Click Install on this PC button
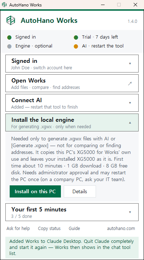Image resolution: width=144 pixels, height=260 pixels. pyautogui.click(x=35, y=191)
